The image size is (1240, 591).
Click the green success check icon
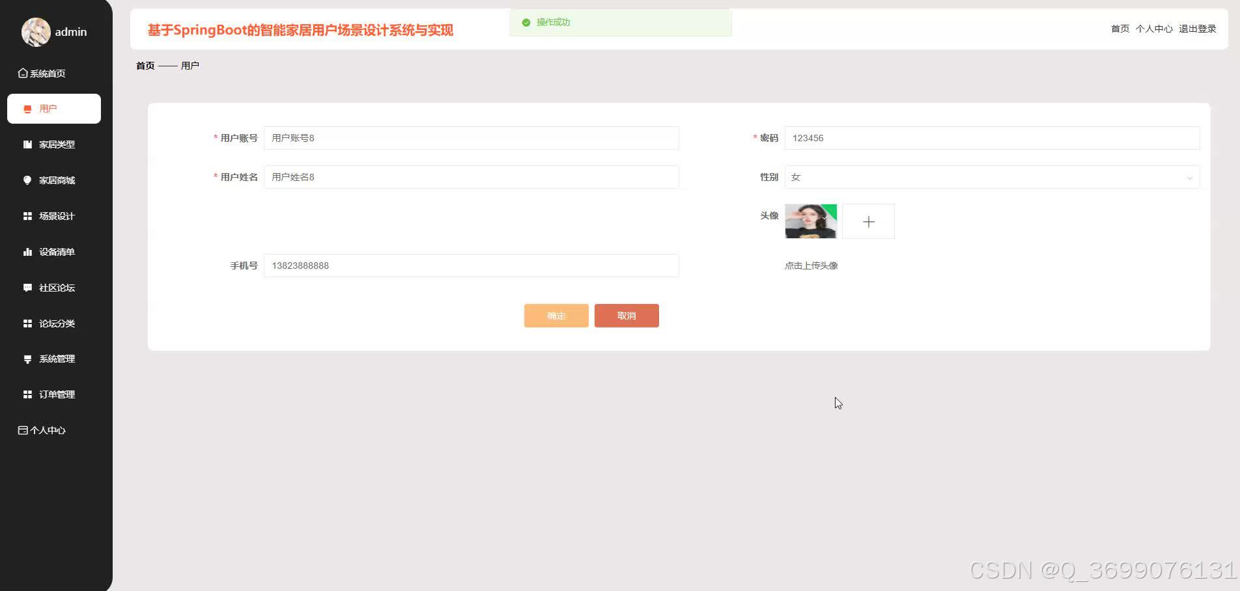(526, 23)
